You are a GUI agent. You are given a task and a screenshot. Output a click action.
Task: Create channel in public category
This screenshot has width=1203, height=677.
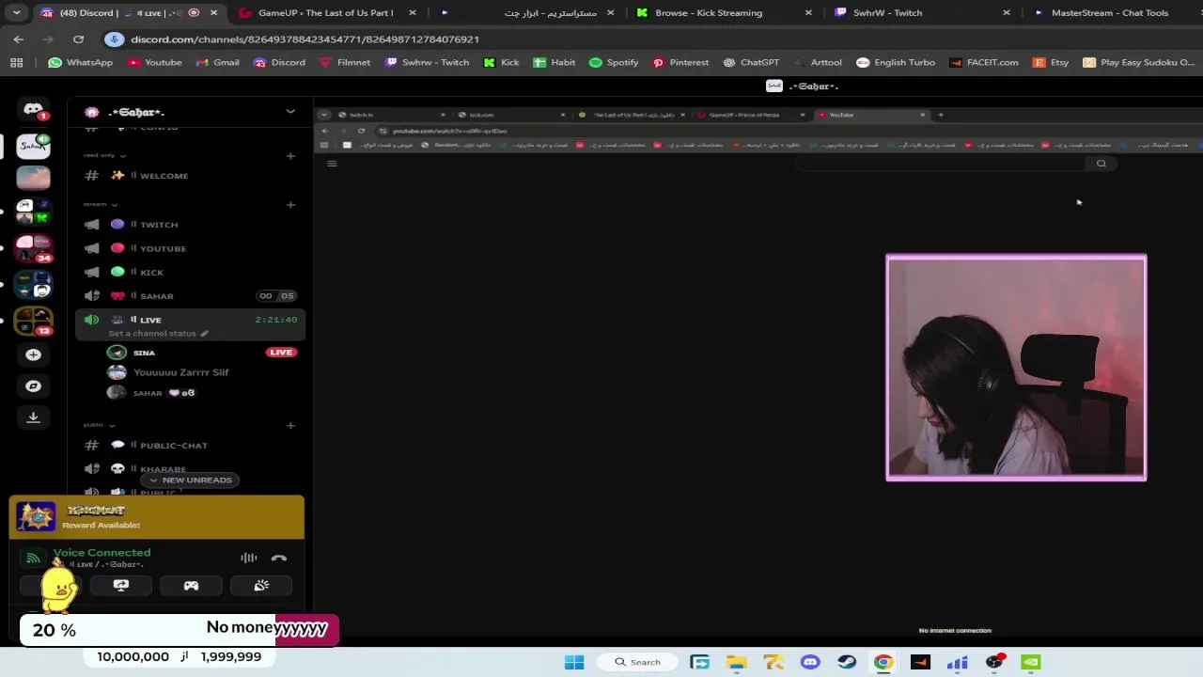(x=290, y=425)
